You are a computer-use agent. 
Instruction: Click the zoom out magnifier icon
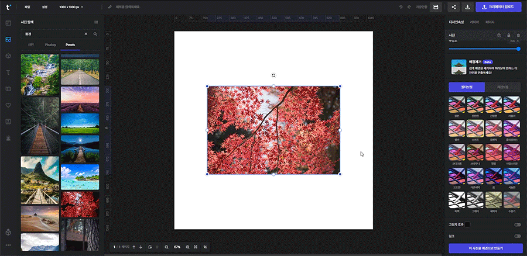pyautogui.click(x=166, y=247)
